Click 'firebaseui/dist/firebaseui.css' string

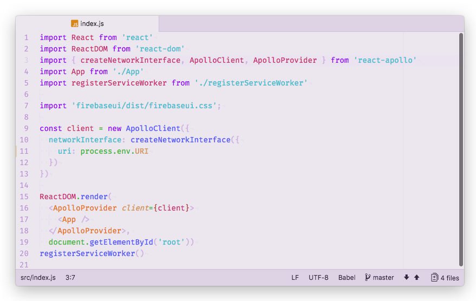click(x=144, y=106)
